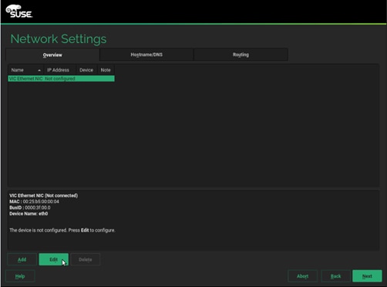Image resolution: width=387 pixels, height=287 pixels.
Task: Click the Device column header
Action: pos(86,70)
